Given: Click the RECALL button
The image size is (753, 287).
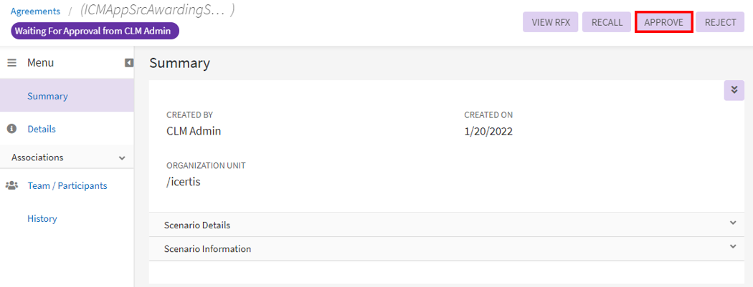Looking at the screenshot, I should (x=607, y=22).
